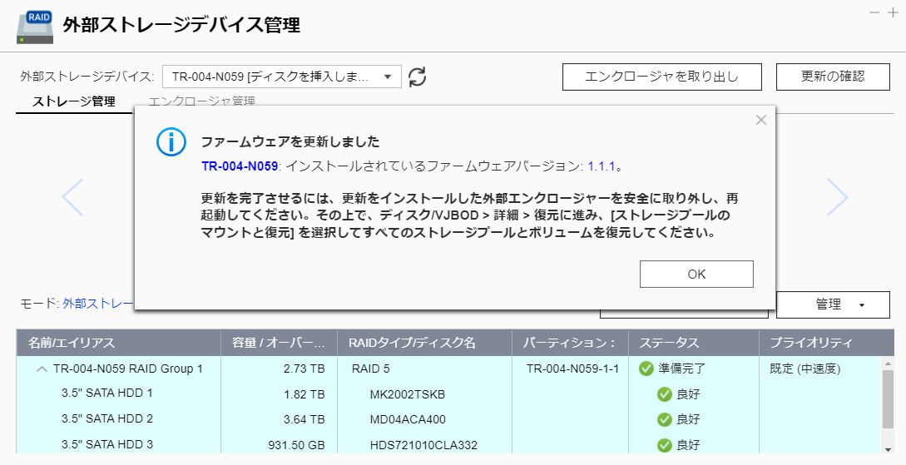Click disk name MK2002TSKB

tap(408, 394)
